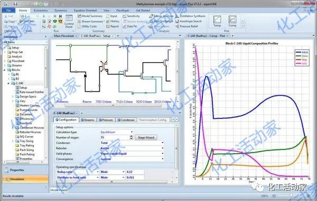This screenshot has width=317, height=201.
Task: Open the Temp plot icon
Action: coord(217,22)
